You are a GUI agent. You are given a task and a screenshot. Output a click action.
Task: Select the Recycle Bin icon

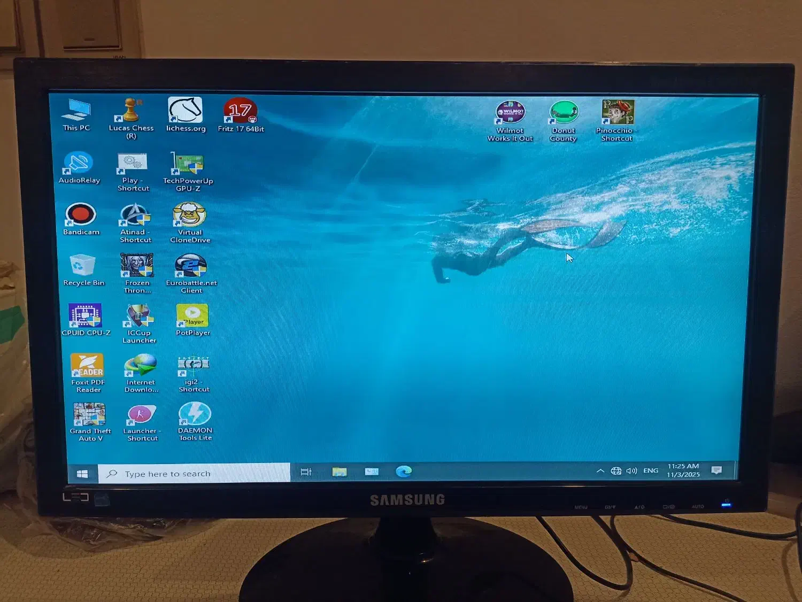point(83,266)
